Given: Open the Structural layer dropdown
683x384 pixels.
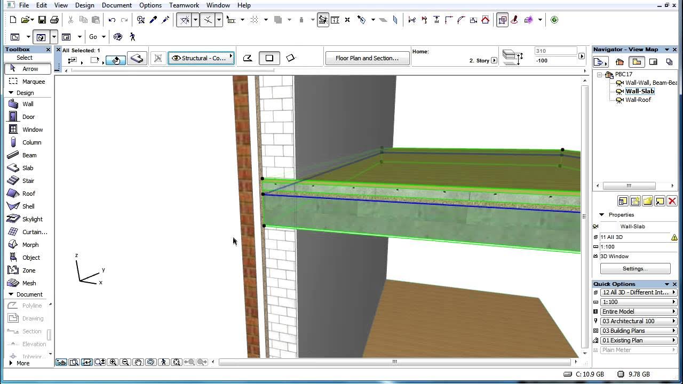Looking at the screenshot, I should pos(201,58).
